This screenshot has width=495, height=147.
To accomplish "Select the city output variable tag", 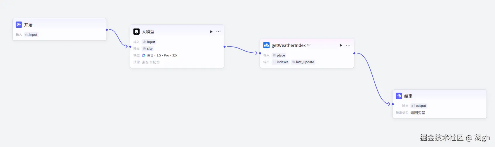I will click(148, 49).
